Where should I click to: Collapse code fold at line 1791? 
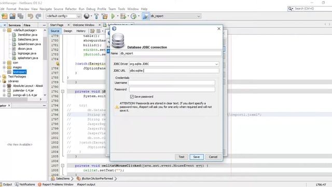(63, 91)
